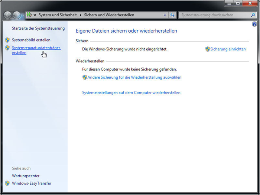Viewport: 260px width, 195px height.
Task: Click shield icon beside 'Systemreparaturdatenträger erstellen'
Action: point(7,48)
